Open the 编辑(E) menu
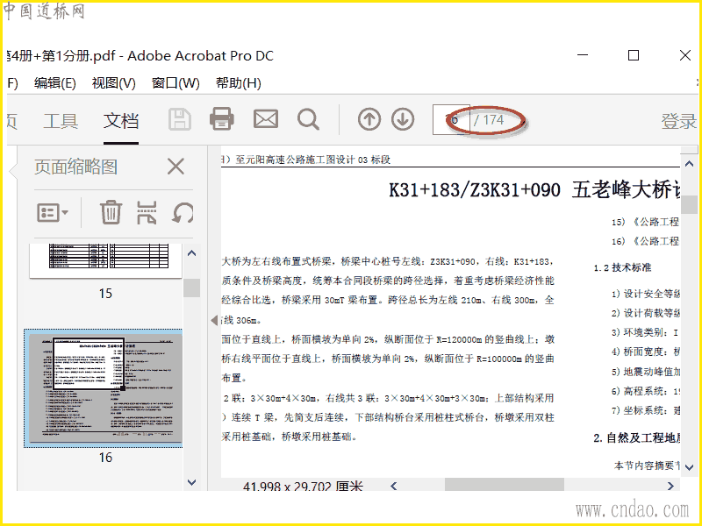 55,83
